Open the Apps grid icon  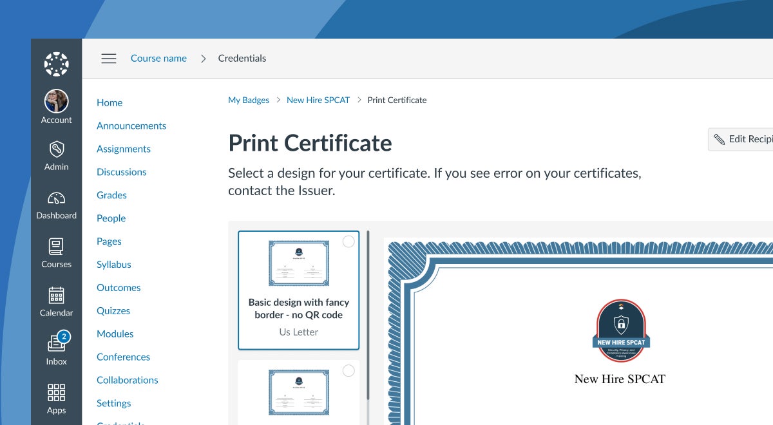[56, 393]
